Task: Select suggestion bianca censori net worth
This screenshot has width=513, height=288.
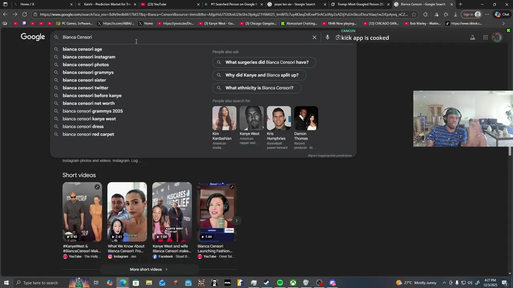Action: tap(89, 103)
